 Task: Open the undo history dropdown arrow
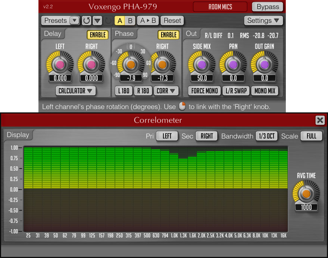pyautogui.click(x=97, y=21)
